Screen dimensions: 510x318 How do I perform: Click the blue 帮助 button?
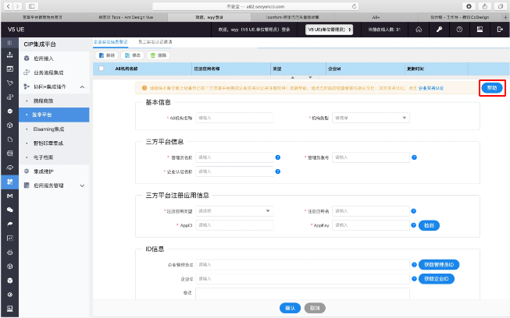tap(491, 88)
